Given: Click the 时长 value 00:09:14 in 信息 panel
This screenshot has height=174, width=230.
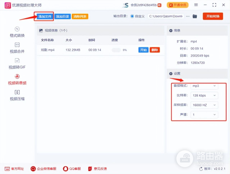Looking at the screenshot, I should coord(197,49).
